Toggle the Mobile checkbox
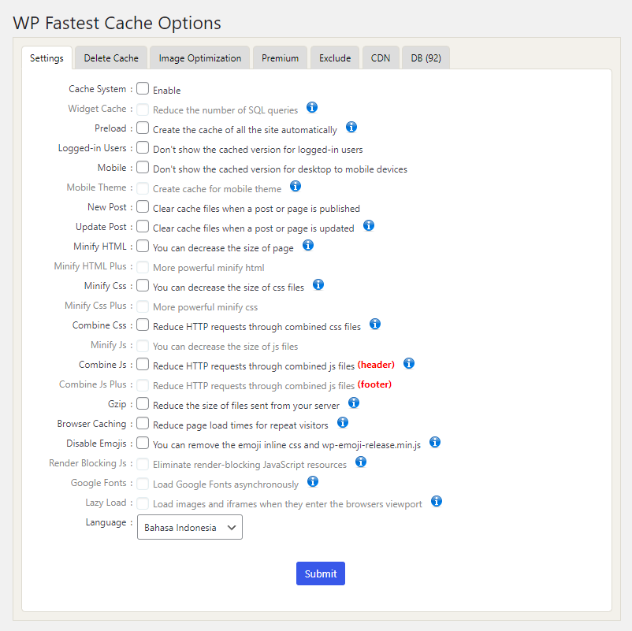Screen dimensions: 632x631 (143, 167)
